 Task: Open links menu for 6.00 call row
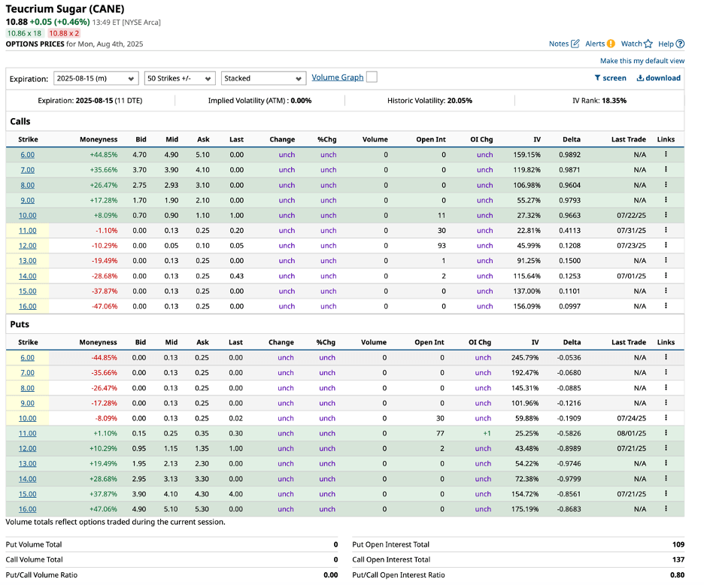pyautogui.click(x=666, y=154)
